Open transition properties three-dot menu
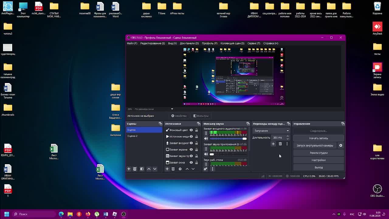 pos(287,144)
